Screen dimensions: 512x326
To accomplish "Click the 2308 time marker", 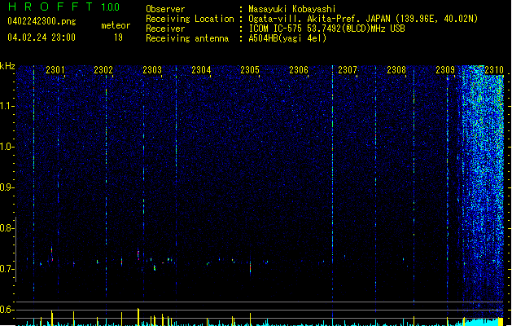I will coord(396,70).
